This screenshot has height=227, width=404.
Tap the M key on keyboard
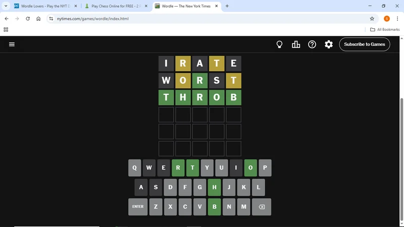tap(244, 207)
